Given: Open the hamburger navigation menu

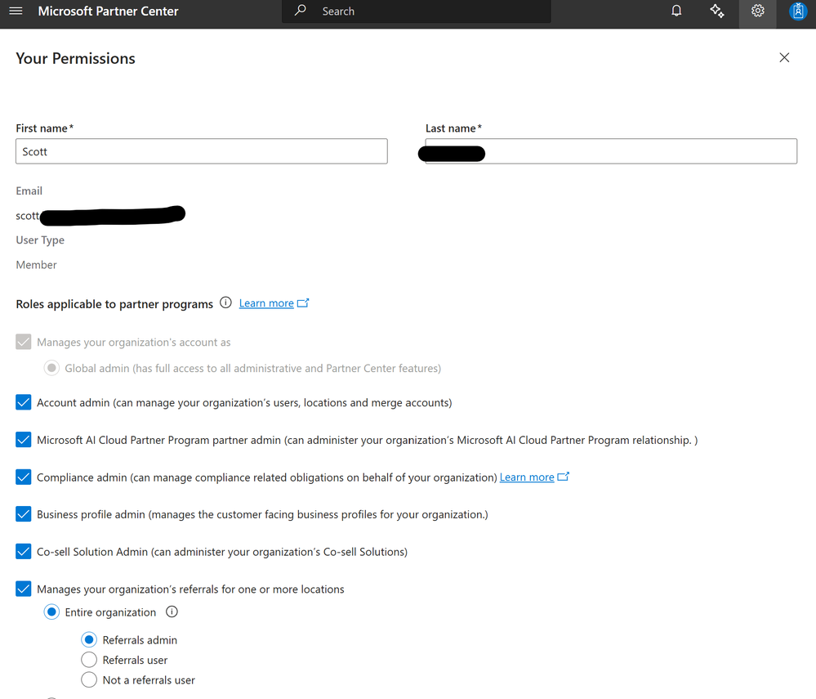Looking at the screenshot, I should point(16,11).
